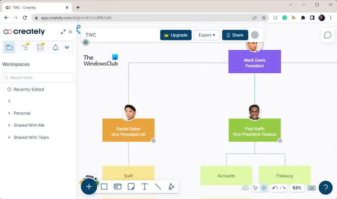
Task: Open a new browser tab
Action: click(x=78, y=8)
